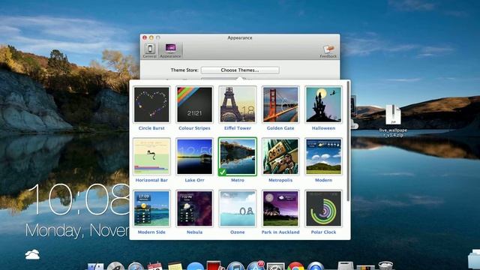Pick the Eiffel Tower theme thumbnail
Screen dimensions: 480x270
[x=237, y=105]
